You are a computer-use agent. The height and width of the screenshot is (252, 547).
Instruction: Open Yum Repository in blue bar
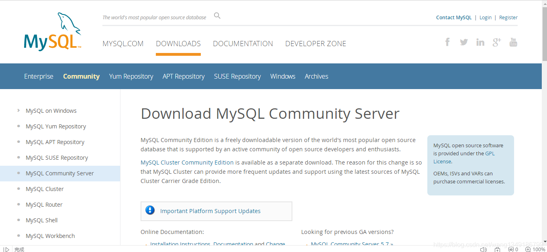coord(131,76)
